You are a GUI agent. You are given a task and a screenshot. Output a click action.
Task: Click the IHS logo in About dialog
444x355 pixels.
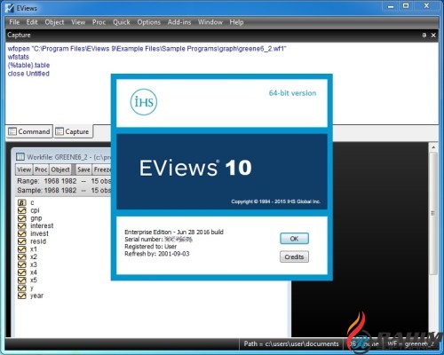(144, 102)
